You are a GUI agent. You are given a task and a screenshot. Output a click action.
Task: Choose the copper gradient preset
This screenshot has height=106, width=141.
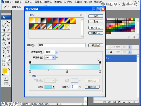point(44,27)
